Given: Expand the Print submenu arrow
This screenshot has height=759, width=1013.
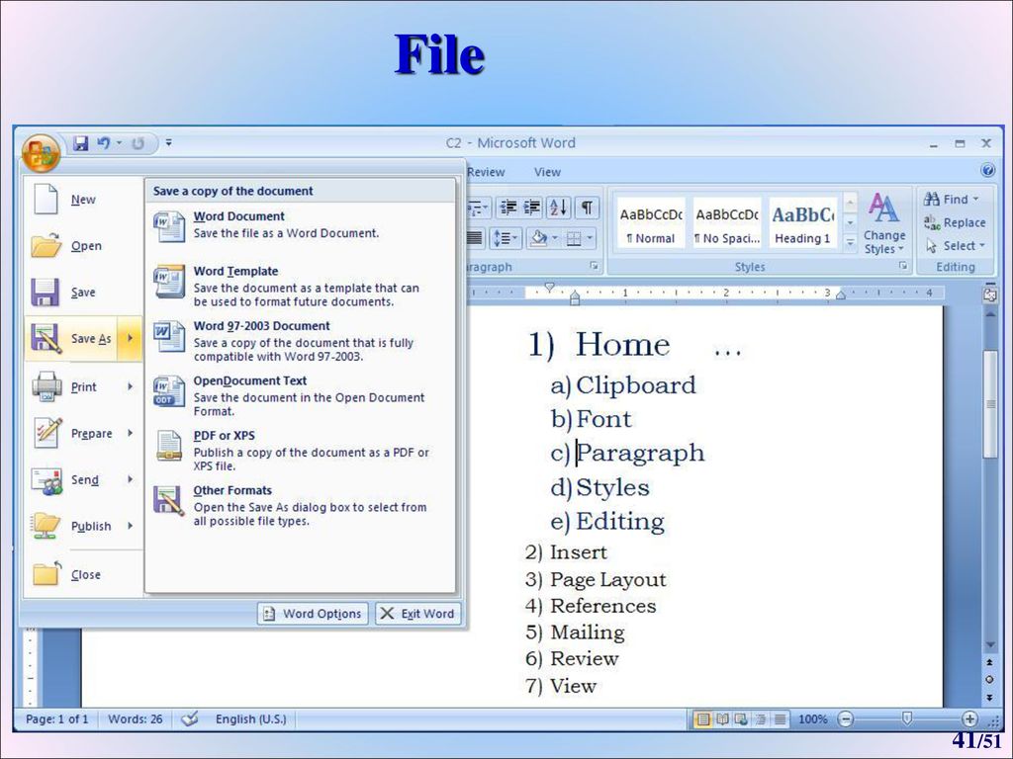Looking at the screenshot, I should 131,386.
